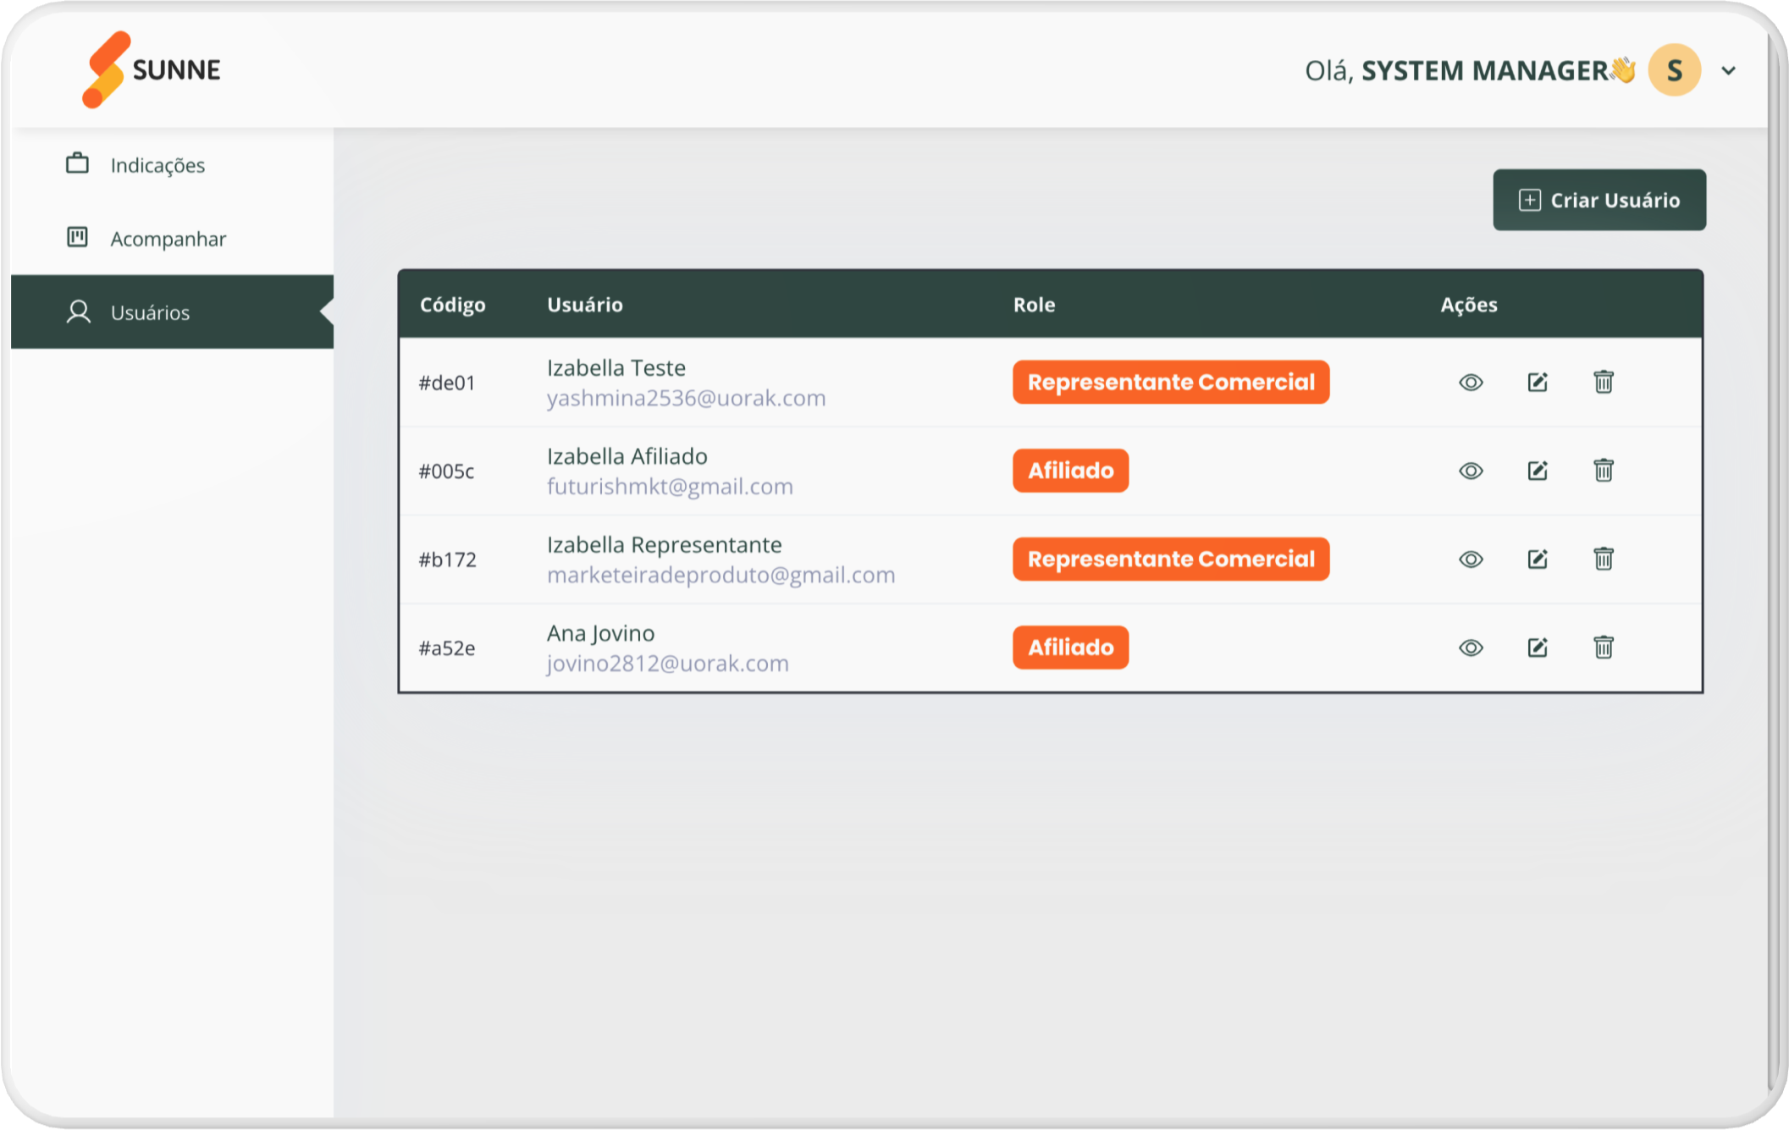Click name Izabella Afiliado
The height and width of the screenshot is (1130, 1789).
click(627, 456)
